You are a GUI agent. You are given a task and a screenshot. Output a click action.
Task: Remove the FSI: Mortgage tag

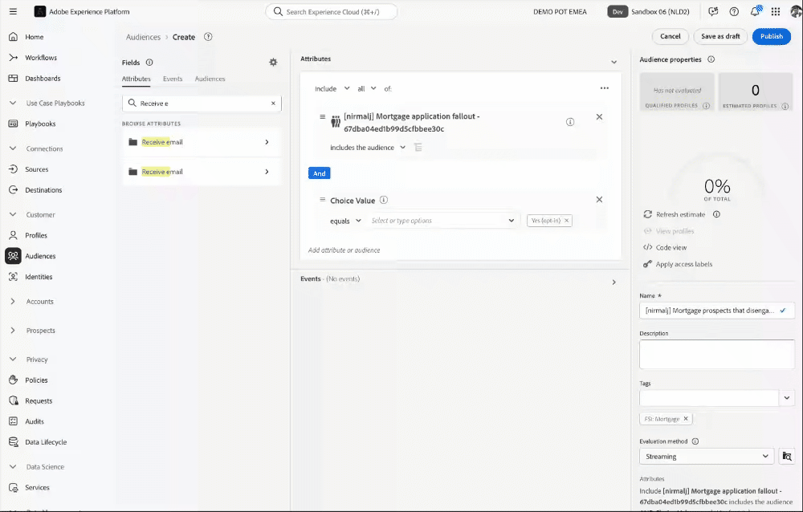point(686,419)
